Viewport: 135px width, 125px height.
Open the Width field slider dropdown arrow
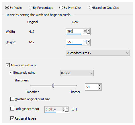pyautogui.click(x=88, y=31)
